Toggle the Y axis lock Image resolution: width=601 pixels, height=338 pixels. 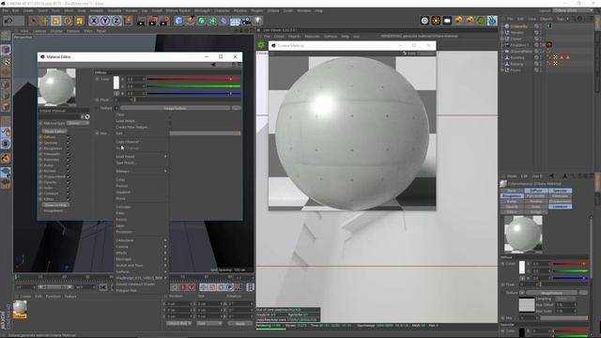(x=105, y=21)
